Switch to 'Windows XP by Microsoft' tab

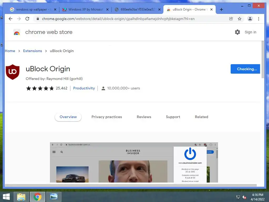pyautogui.click(x=85, y=9)
